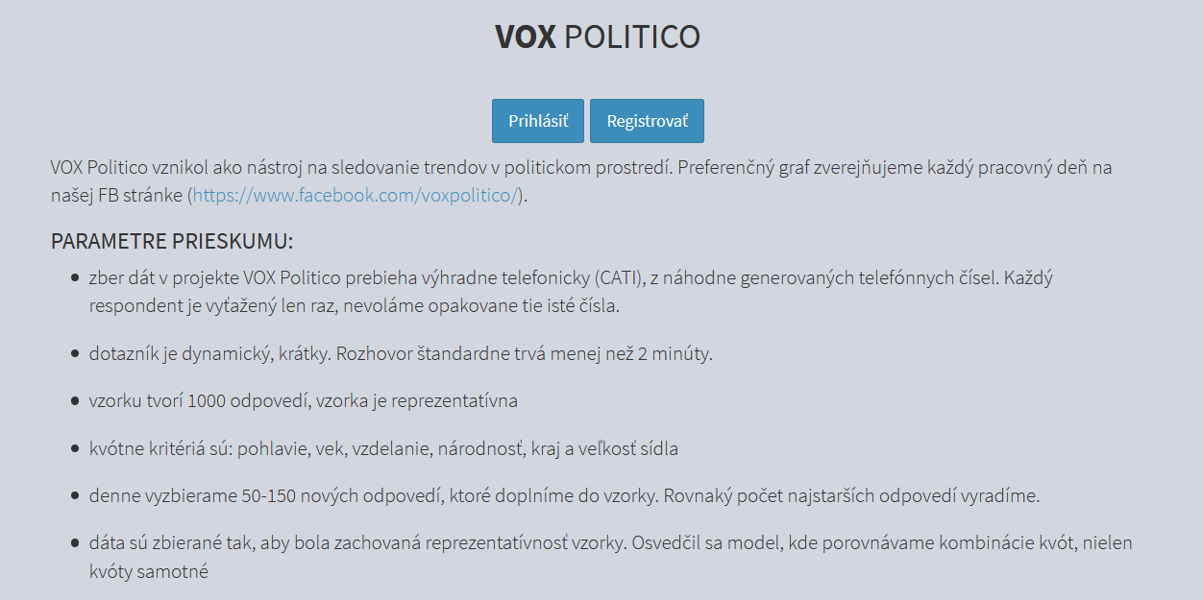Click bullet dot before "dotazník je dynamický"
This screenshot has height=600, width=1203.
(x=75, y=353)
